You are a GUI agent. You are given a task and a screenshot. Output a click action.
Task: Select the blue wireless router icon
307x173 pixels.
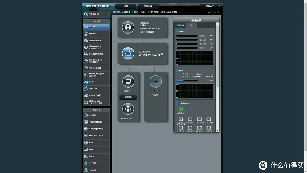pyautogui.click(x=128, y=53)
